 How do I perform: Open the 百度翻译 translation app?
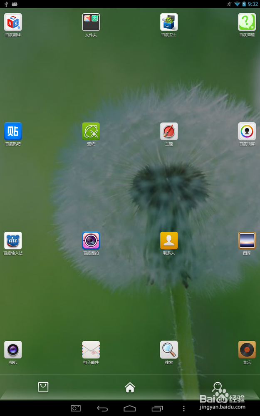(13, 22)
